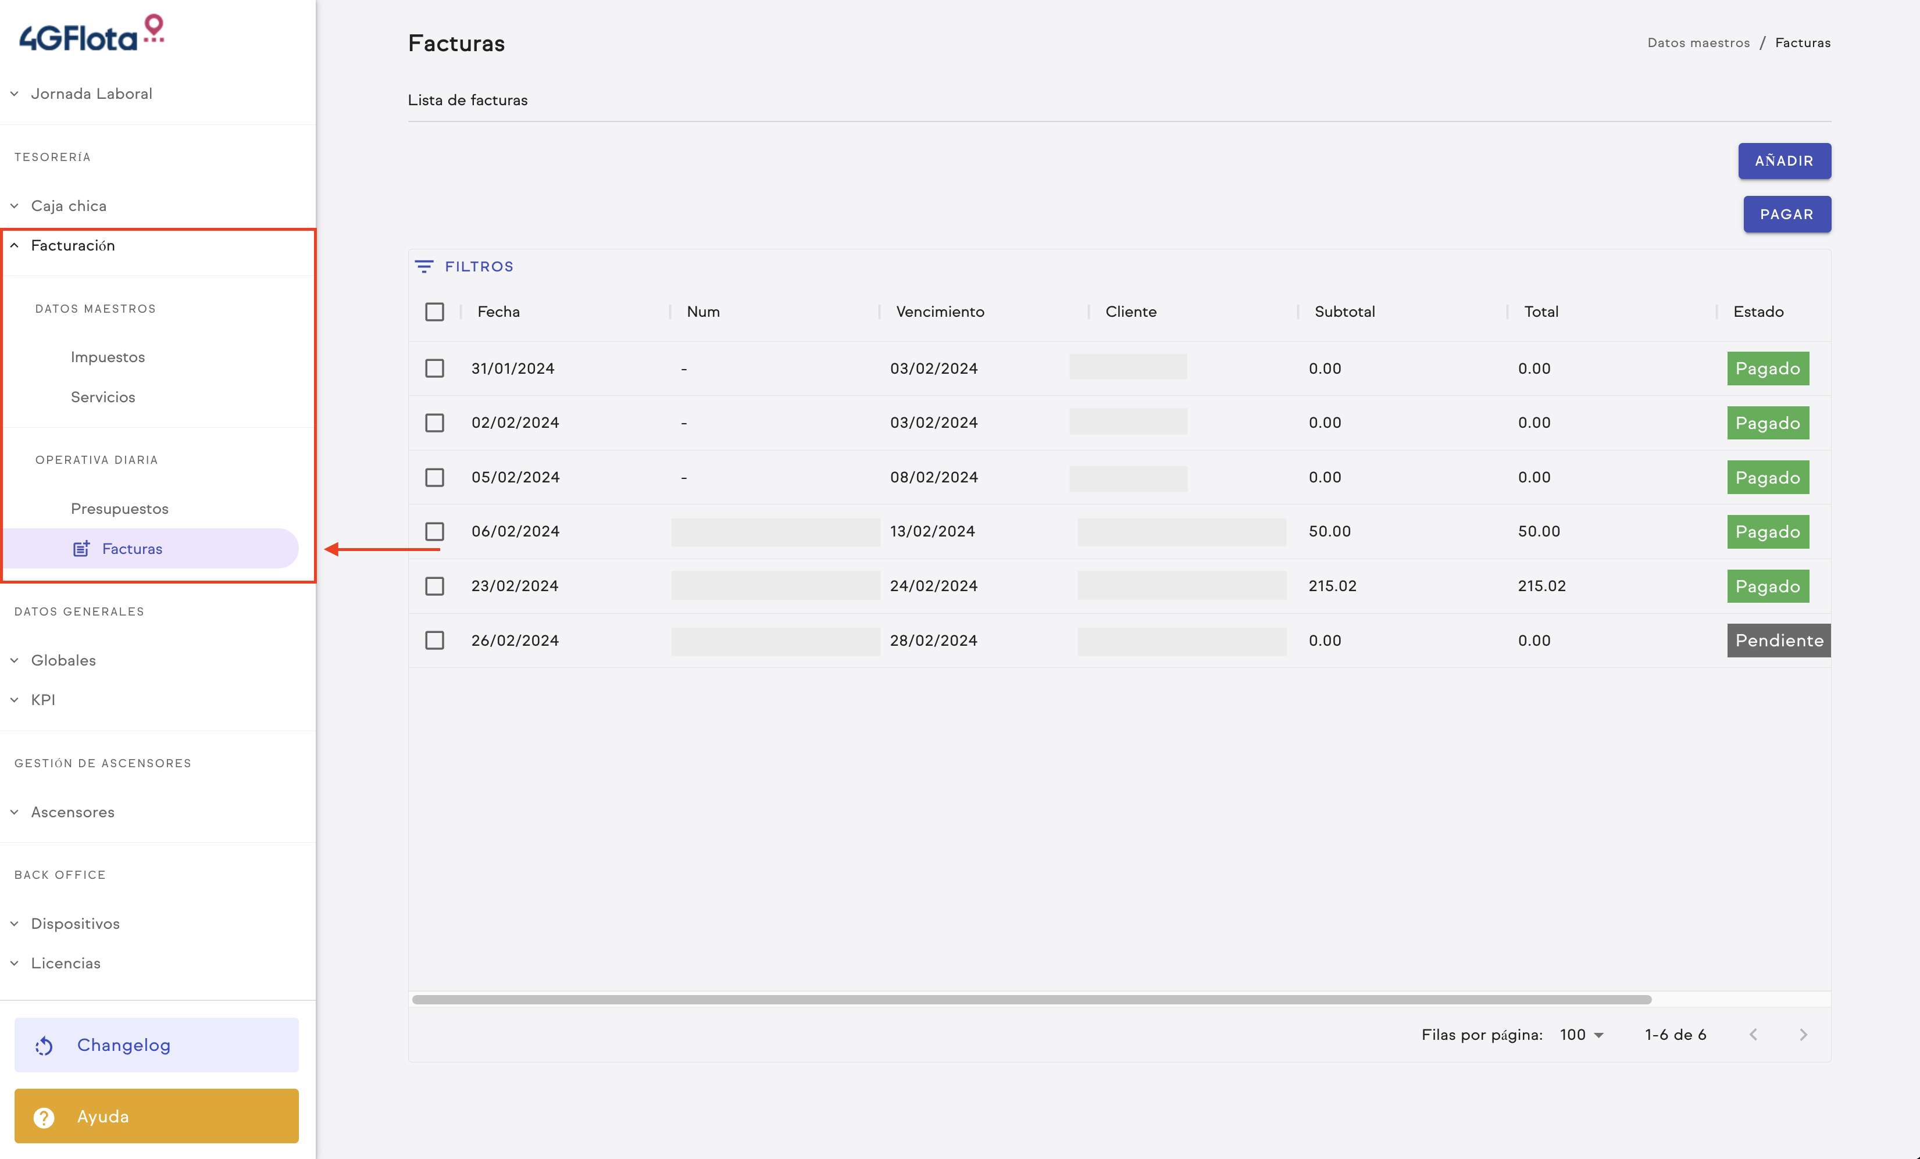Click the horizontal table scrollbar
The image size is (1920, 1159).
(x=1031, y=999)
